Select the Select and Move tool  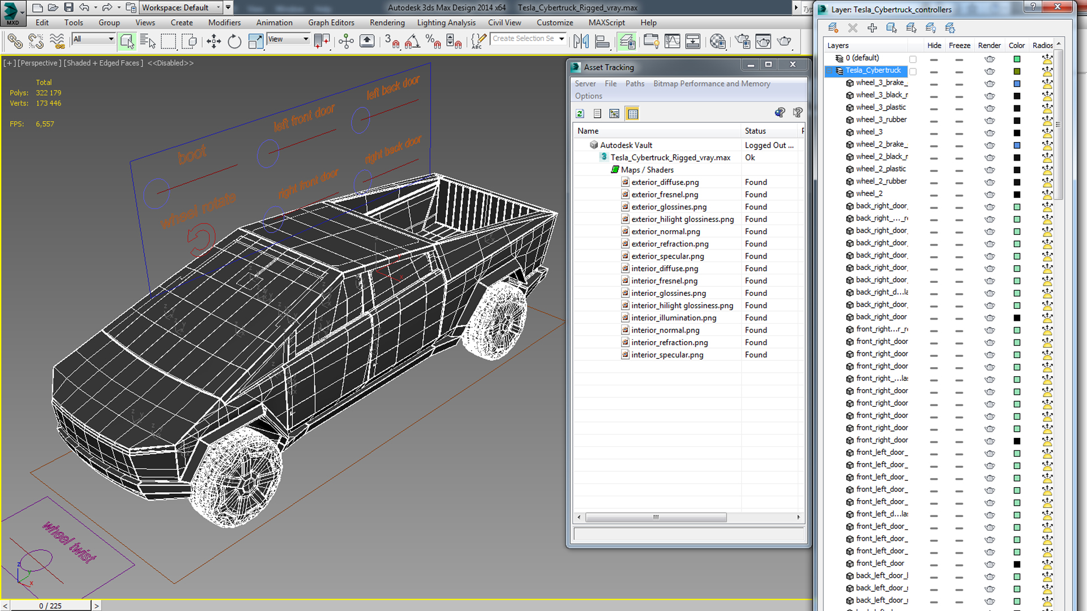click(x=214, y=41)
